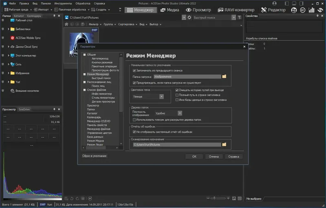Click the ACDSee app icon in title bar
Viewport: 326px width, 208px height.
click(5, 3)
